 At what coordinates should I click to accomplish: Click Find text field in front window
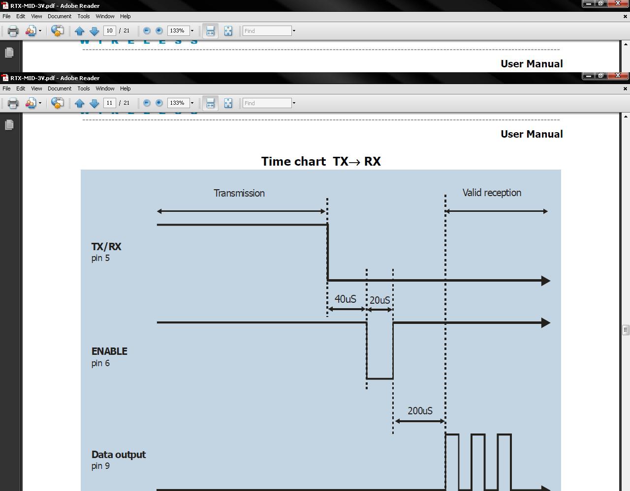[267, 103]
